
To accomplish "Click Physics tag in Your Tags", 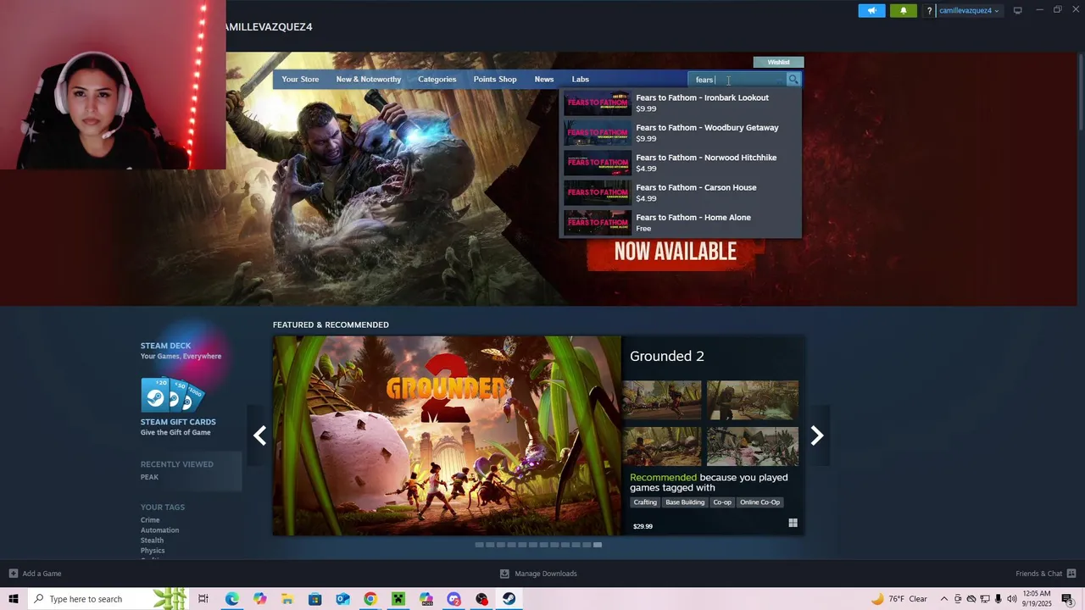I will (153, 551).
